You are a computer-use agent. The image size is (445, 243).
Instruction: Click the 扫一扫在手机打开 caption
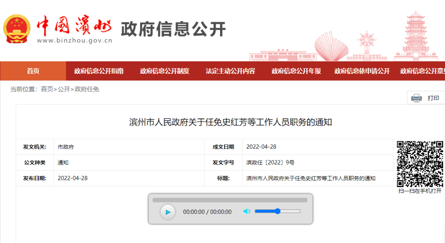tap(420, 191)
